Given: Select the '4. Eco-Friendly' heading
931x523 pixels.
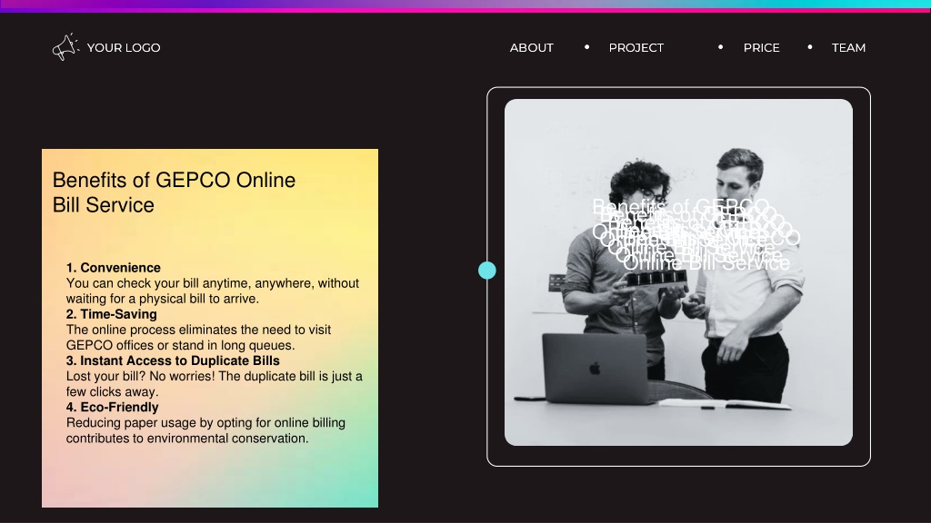Looking at the screenshot, I should click(112, 407).
